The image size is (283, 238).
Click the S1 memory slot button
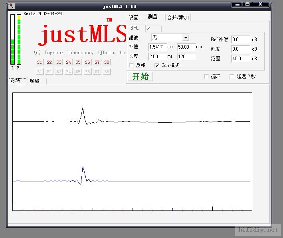click(x=40, y=62)
